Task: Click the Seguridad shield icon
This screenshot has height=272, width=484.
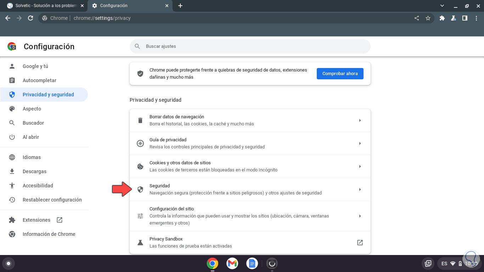Action: (x=140, y=189)
